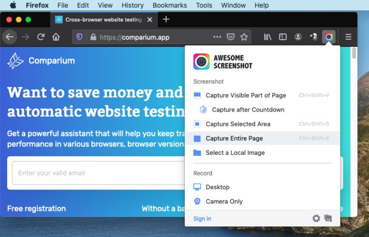Open the feedback chat icon
Screen dimensions: 369x237
(328, 219)
